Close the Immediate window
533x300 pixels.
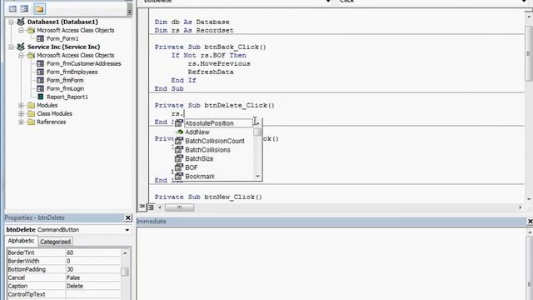pyautogui.click(x=530, y=222)
